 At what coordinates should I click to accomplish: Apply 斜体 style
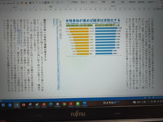[x=123, y=2]
